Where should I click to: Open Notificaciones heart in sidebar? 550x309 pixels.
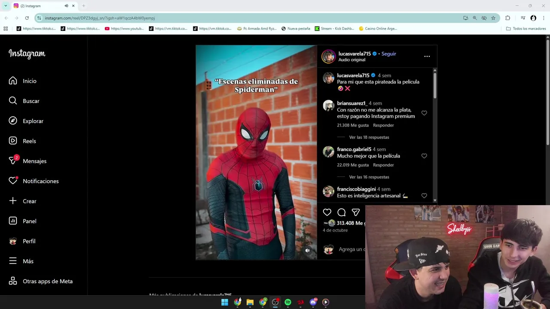coord(34,181)
